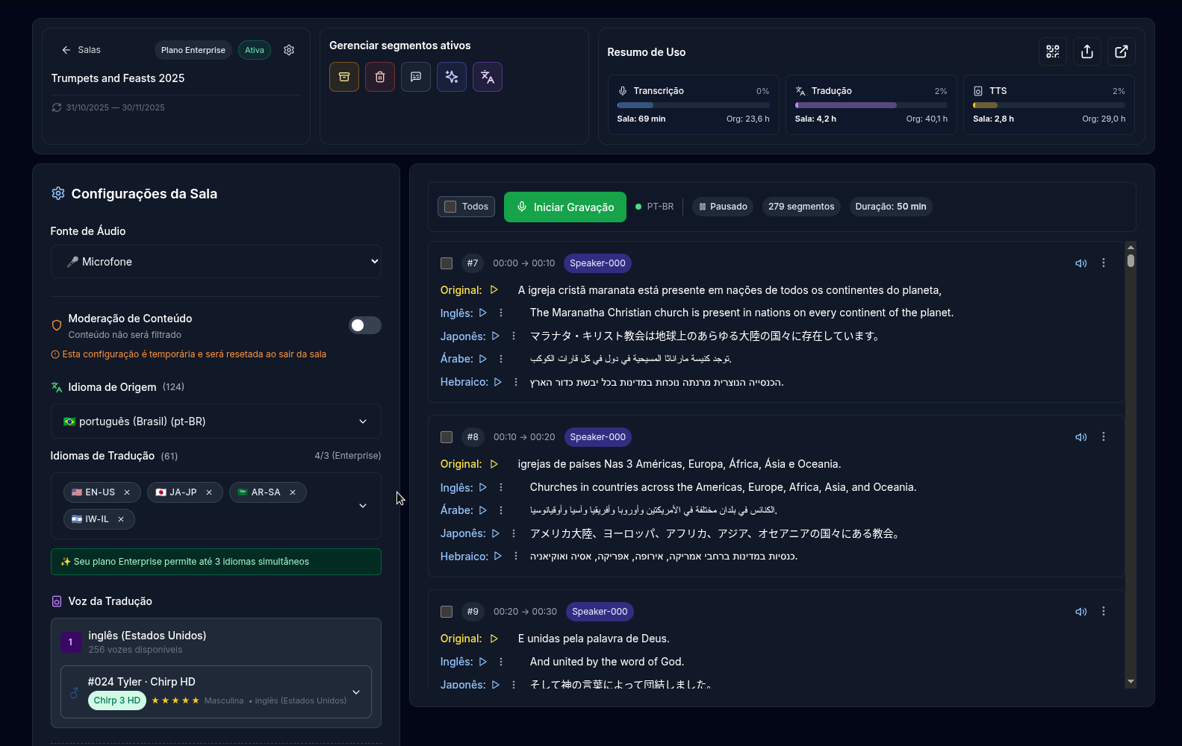Toggle the Moderação de Conteúdo switch
The image size is (1182, 746).
[x=365, y=325]
